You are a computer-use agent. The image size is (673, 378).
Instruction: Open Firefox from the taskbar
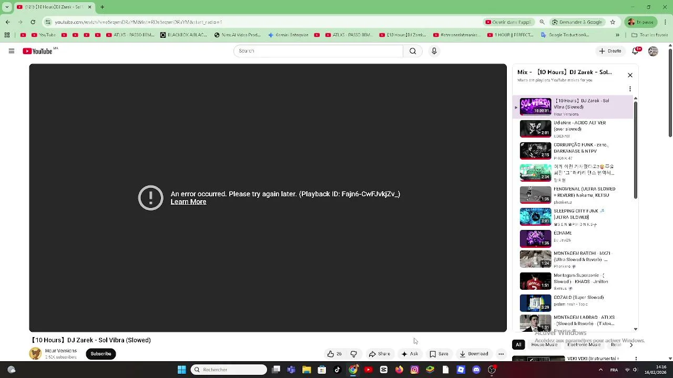[x=399, y=370]
